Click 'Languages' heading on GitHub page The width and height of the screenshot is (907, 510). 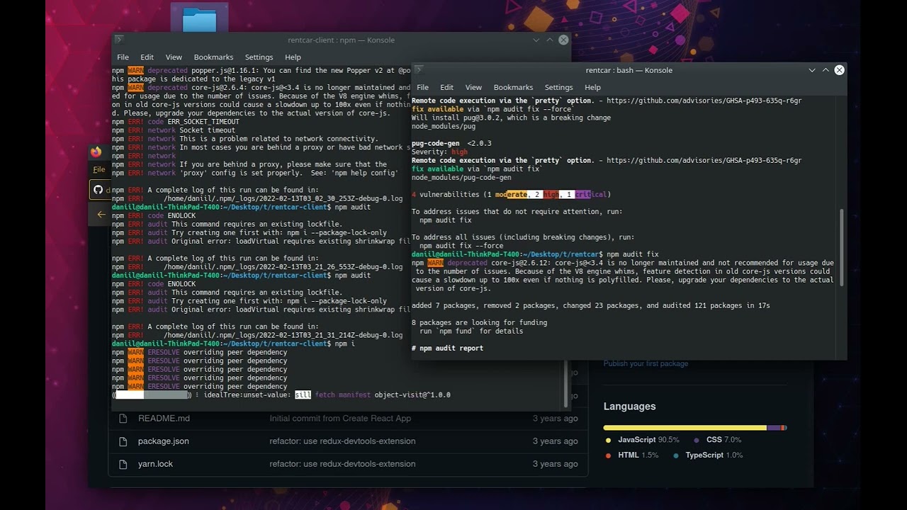click(629, 407)
